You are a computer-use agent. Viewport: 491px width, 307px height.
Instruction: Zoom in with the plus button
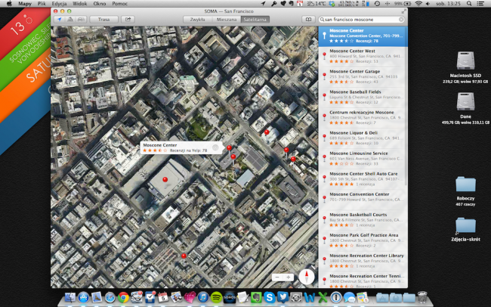tap(288, 278)
